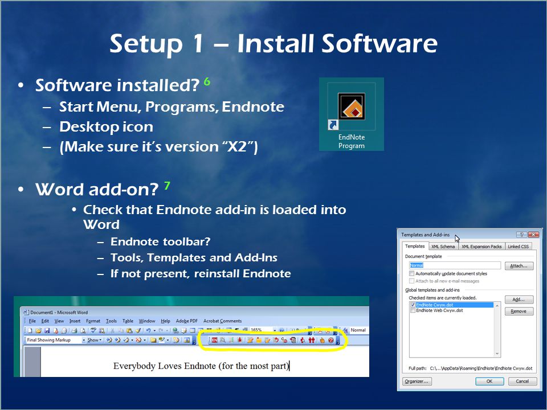
Task: Click the Attach... button
Action: click(x=519, y=266)
